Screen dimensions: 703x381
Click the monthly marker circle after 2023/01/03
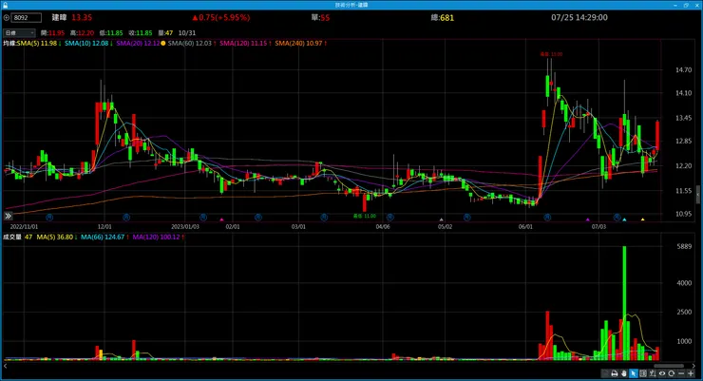[203, 217]
